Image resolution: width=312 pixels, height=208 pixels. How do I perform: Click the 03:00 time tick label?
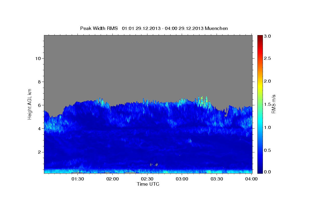[182, 179]
